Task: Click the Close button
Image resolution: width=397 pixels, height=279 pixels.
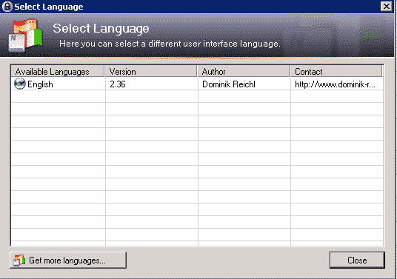Action: point(357,260)
